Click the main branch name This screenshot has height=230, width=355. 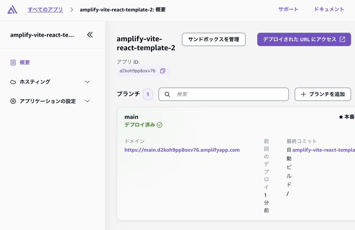point(131,117)
